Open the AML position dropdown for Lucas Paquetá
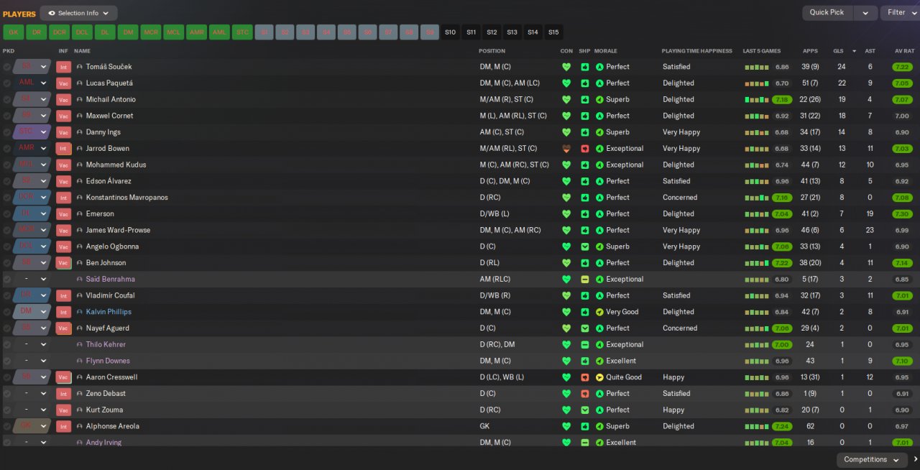 click(32, 83)
